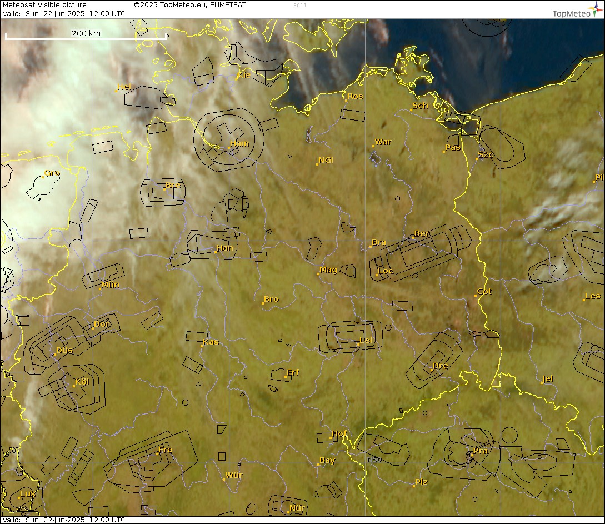
Task: Click the Kie city label
Action: [x=244, y=75]
